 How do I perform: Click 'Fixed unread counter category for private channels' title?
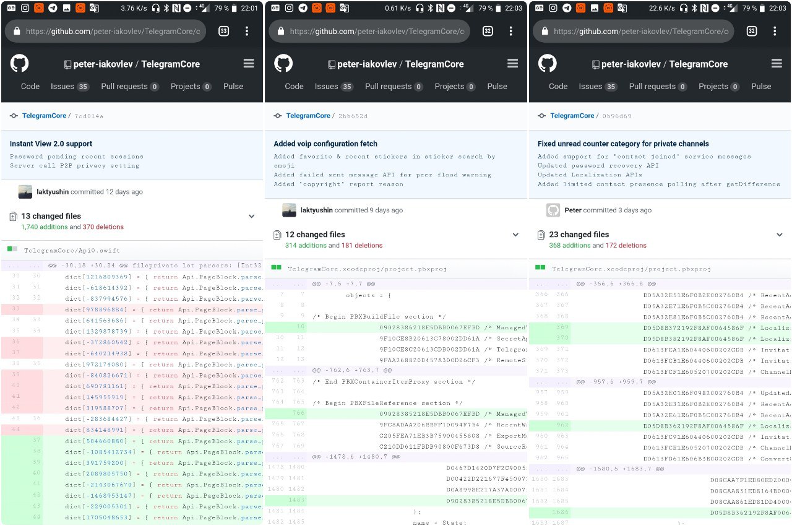click(623, 144)
